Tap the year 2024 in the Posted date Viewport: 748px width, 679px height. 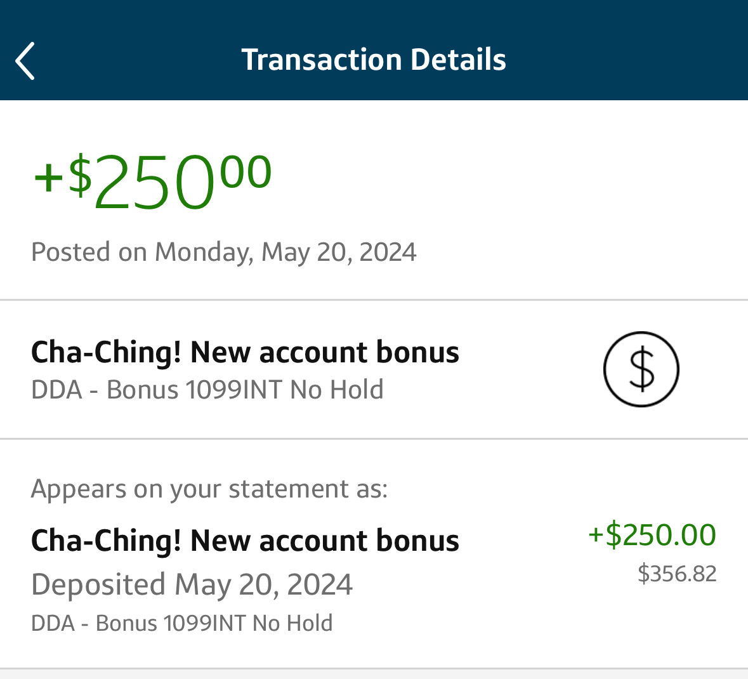click(388, 252)
